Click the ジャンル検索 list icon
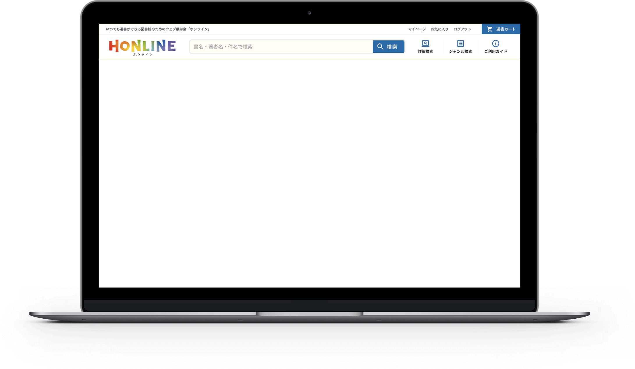 (460, 44)
